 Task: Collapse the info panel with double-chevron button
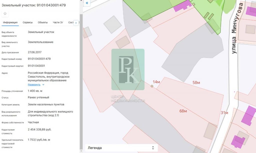pos(87,3)
